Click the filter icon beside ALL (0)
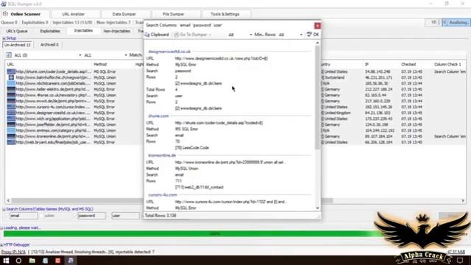 pos(9,55)
